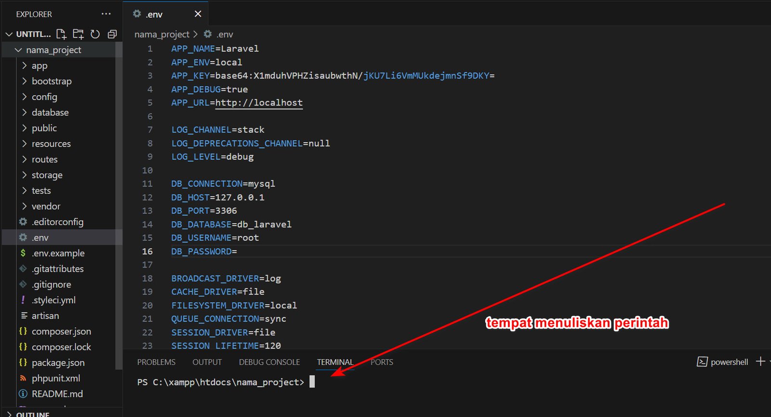The width and height of the screenshot is (771, 417).
Task: Click the CACHE_DRIVER=file line
Action: [x=218, y=291]
